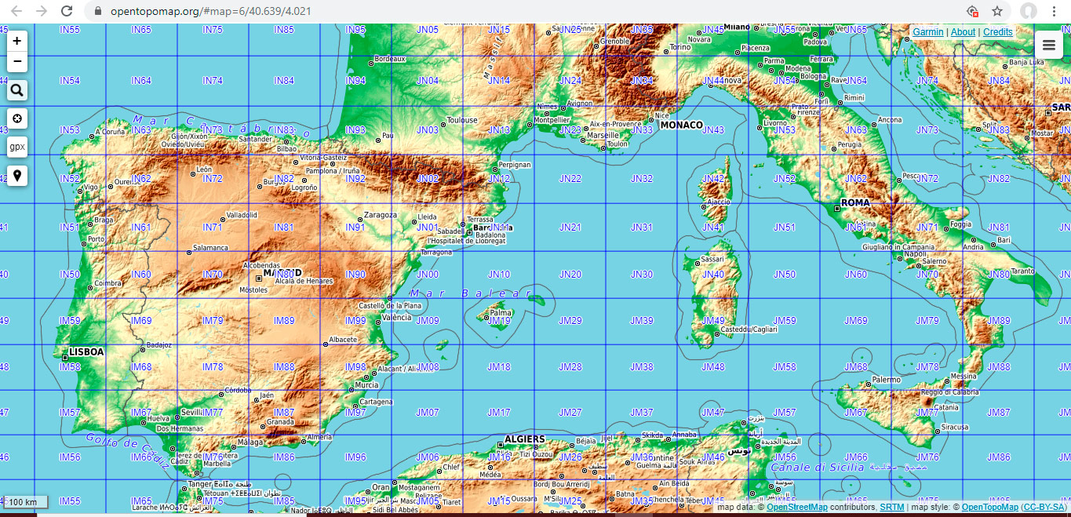The image size is (1071, 517).
Task: Select the place marker pin tool
Action: tap(17, 175)
